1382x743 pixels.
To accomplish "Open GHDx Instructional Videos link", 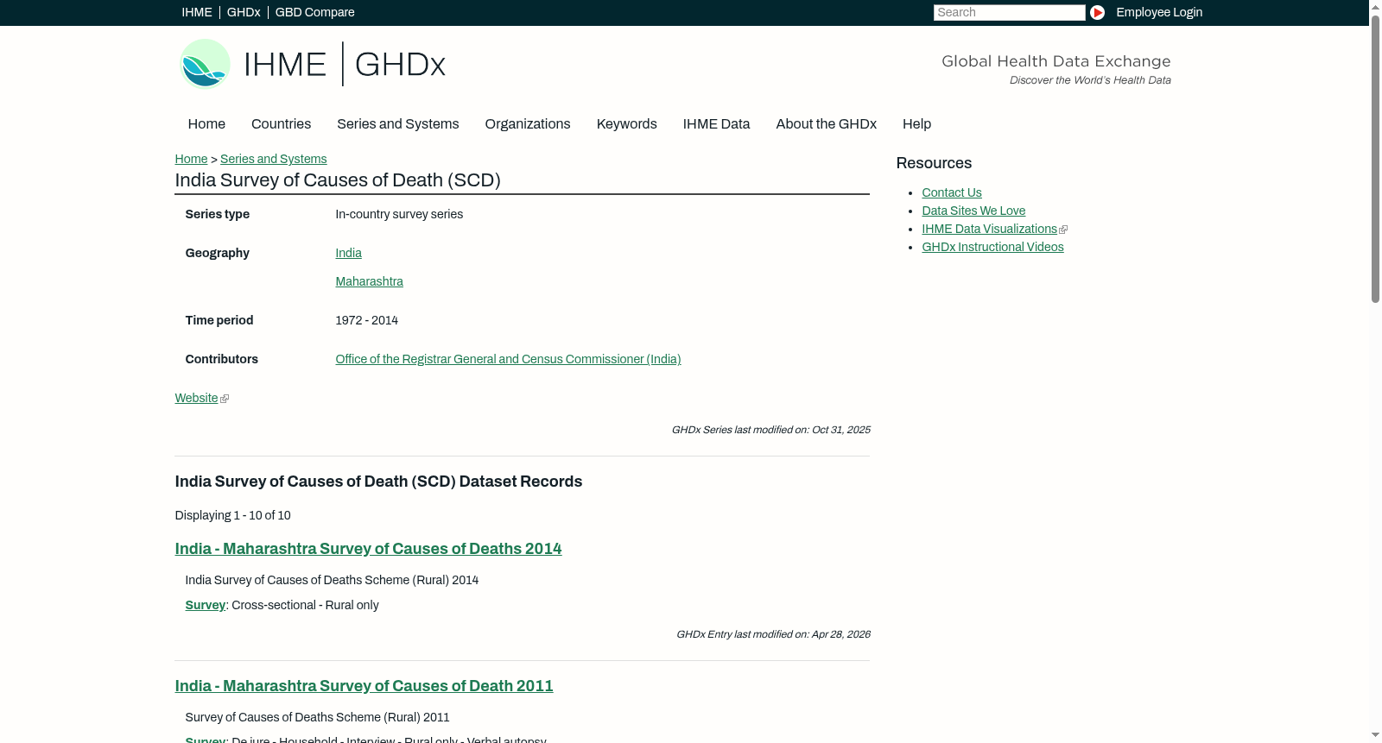I will click(x=992, y=247).
